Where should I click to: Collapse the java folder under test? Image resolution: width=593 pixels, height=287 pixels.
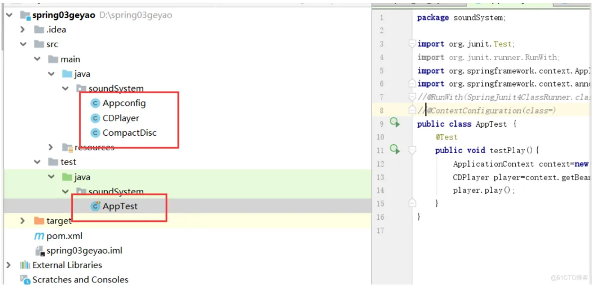pyautogui.click(x=51, y=177)
